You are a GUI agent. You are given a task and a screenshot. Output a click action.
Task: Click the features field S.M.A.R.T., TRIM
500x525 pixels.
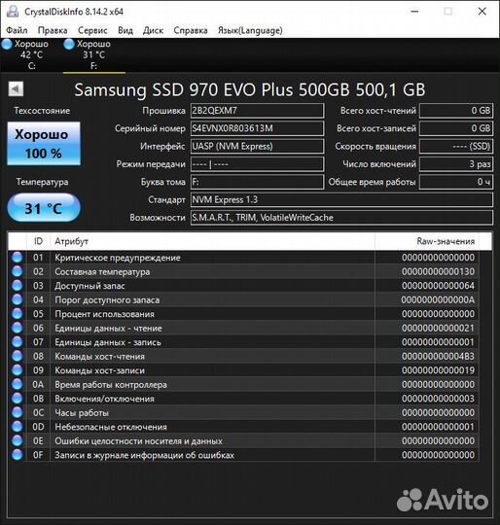click(341, 218)
